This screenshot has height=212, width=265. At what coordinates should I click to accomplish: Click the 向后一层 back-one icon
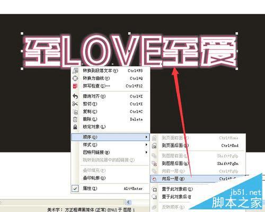click(x=154, y=179)
